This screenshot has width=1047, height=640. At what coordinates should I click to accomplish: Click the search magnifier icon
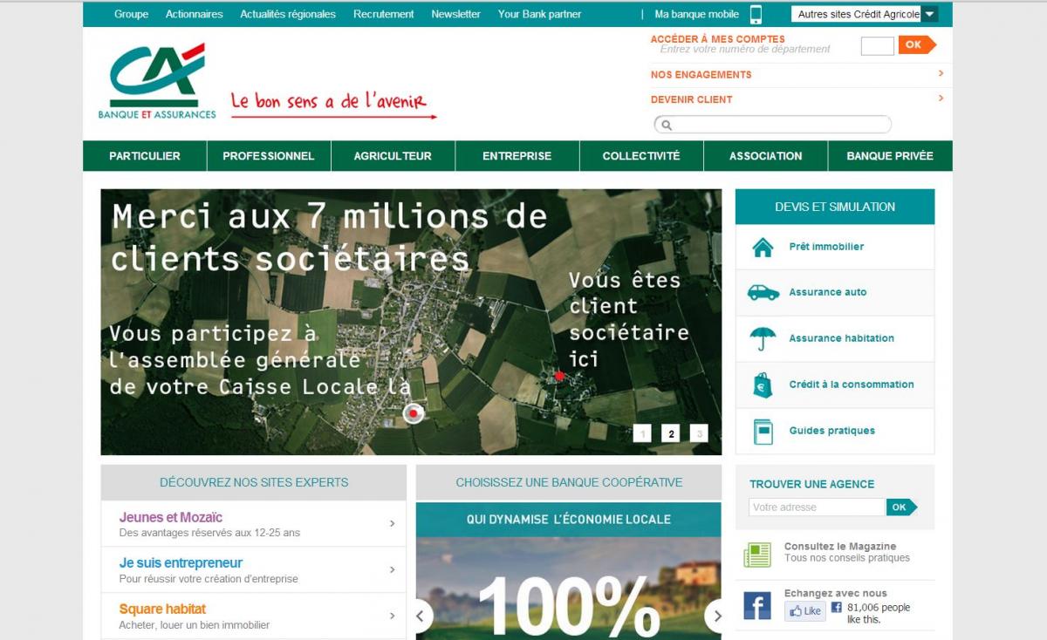coord(667,125)
